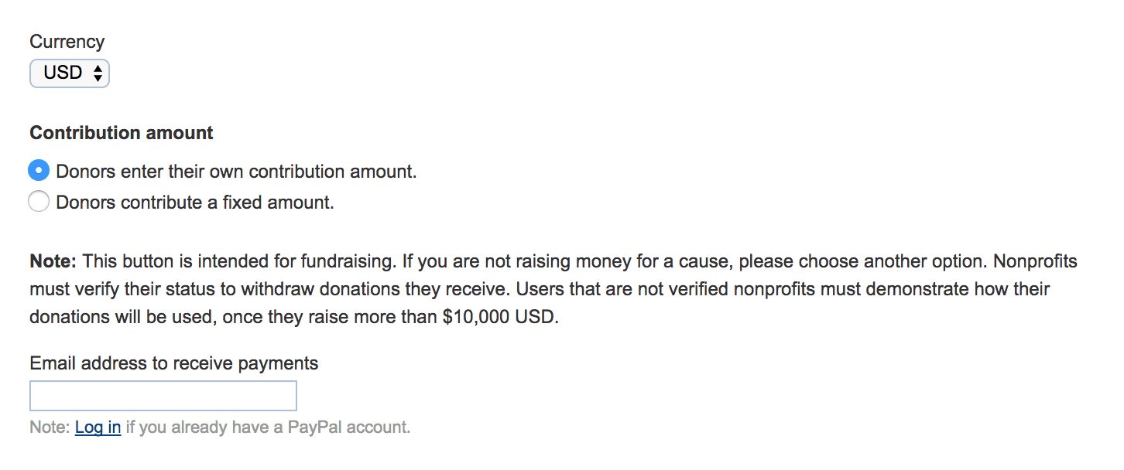Click 'donations will be used' text in note
1124x470 pixels.
124,318
